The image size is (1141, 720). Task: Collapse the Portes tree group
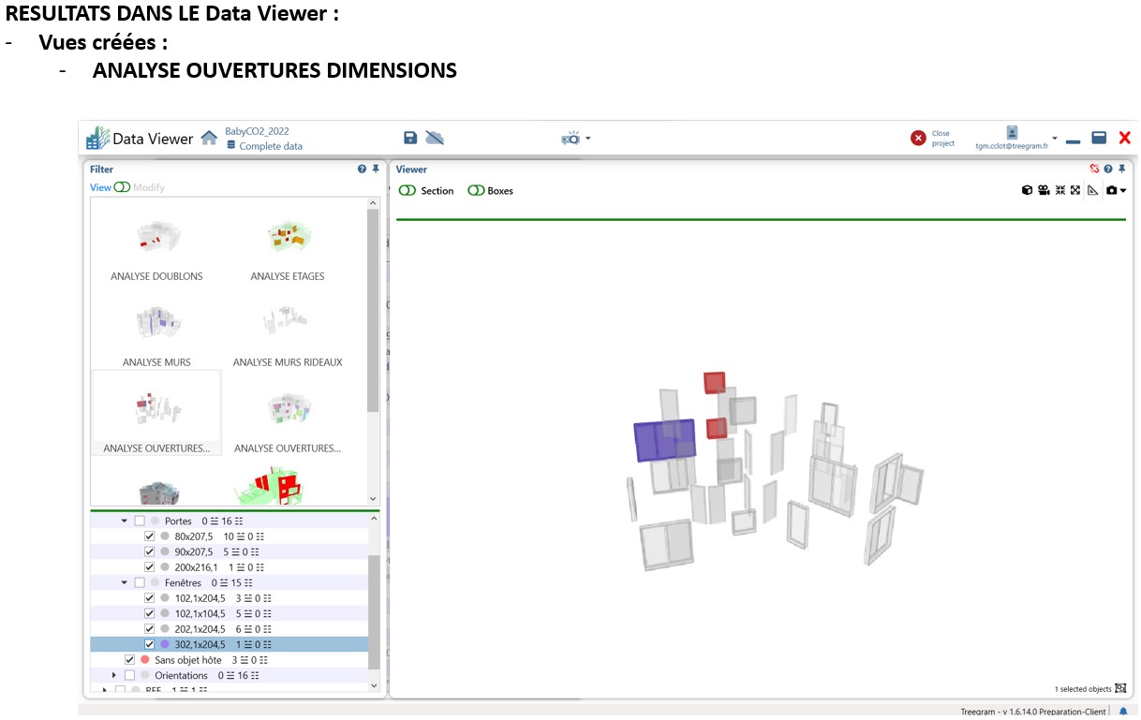point(124,522)
